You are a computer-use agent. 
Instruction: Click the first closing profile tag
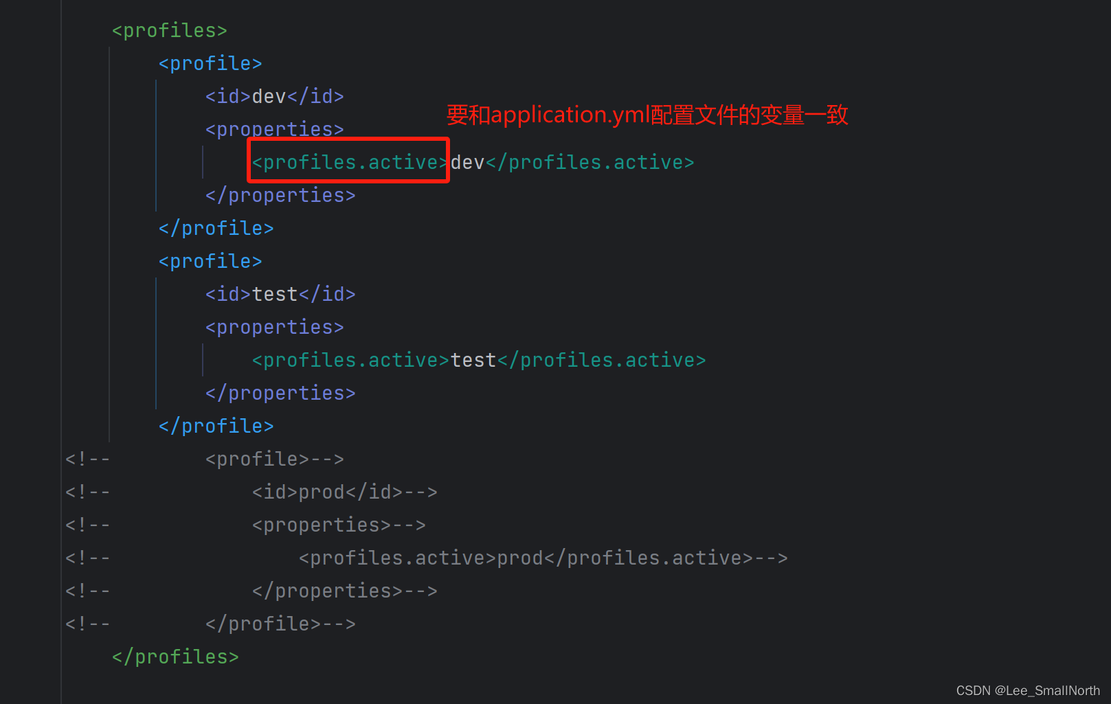(215, 227)
